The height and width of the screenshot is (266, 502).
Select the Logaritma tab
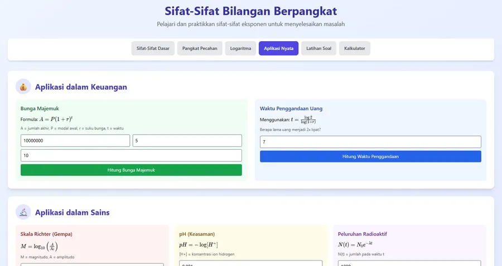(240, 48)
